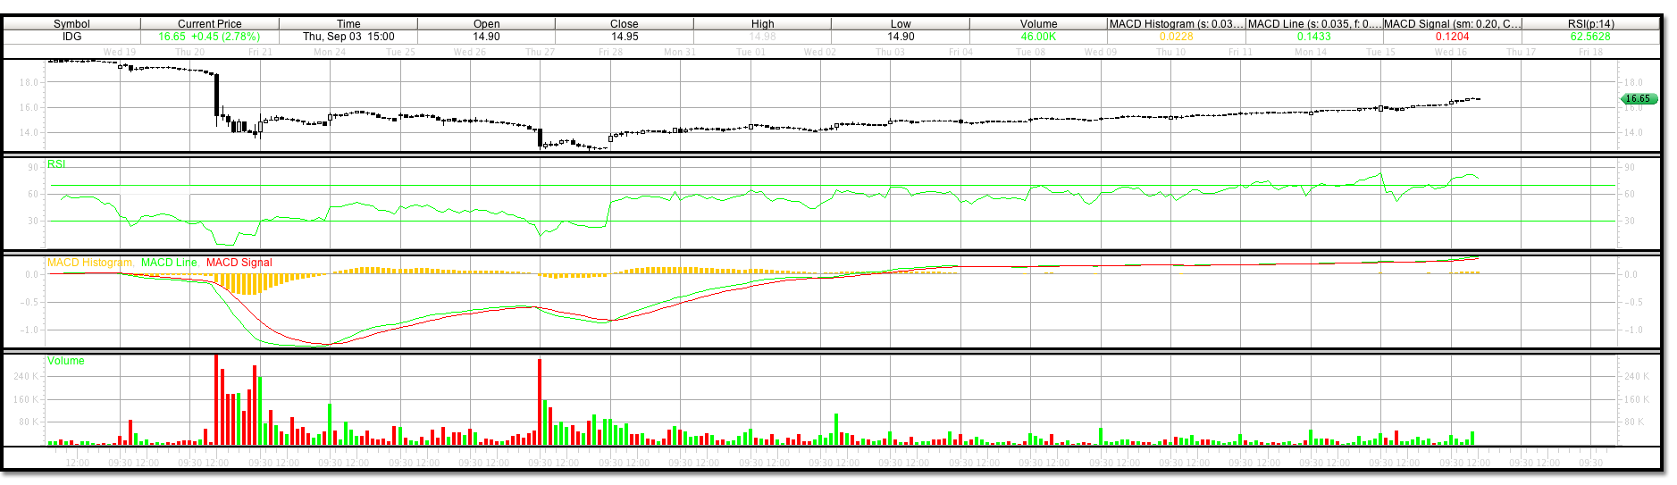Select the MACD Signal column header
The image size is (1677, 485).
tap(1452, 24)
